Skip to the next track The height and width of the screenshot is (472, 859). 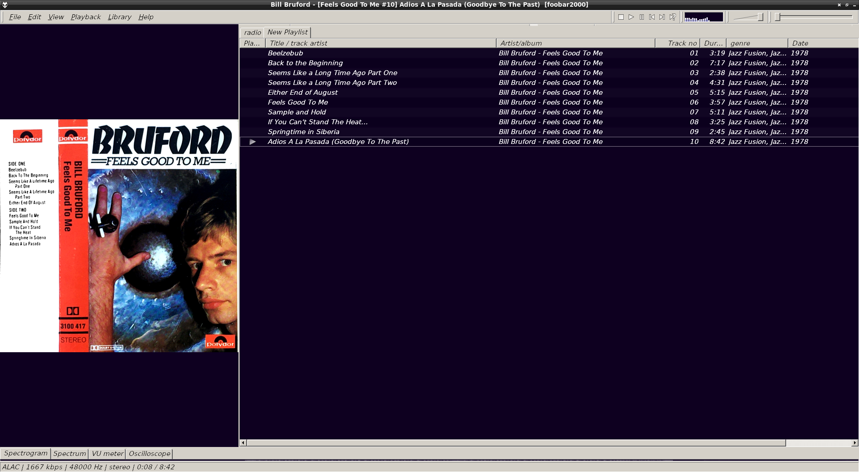[662, 17]
